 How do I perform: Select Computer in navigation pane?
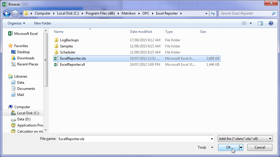click(x=19, y=107)
